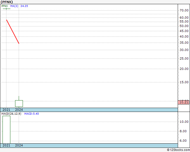Click the 35.00 price axis label
Viewport: 190px width, 152px height.
point(184,43)
